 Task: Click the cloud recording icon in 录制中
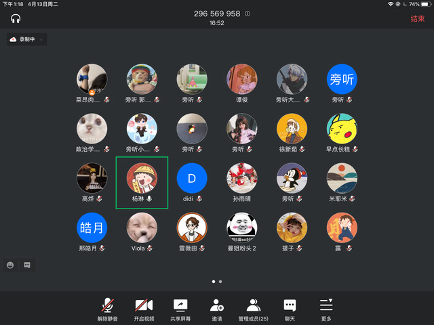click(14, 40)
